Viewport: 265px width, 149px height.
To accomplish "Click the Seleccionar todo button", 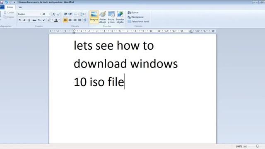I will pos(138,22).
